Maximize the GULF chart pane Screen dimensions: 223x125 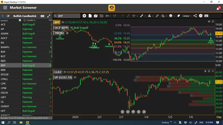[x=209, y=71]
